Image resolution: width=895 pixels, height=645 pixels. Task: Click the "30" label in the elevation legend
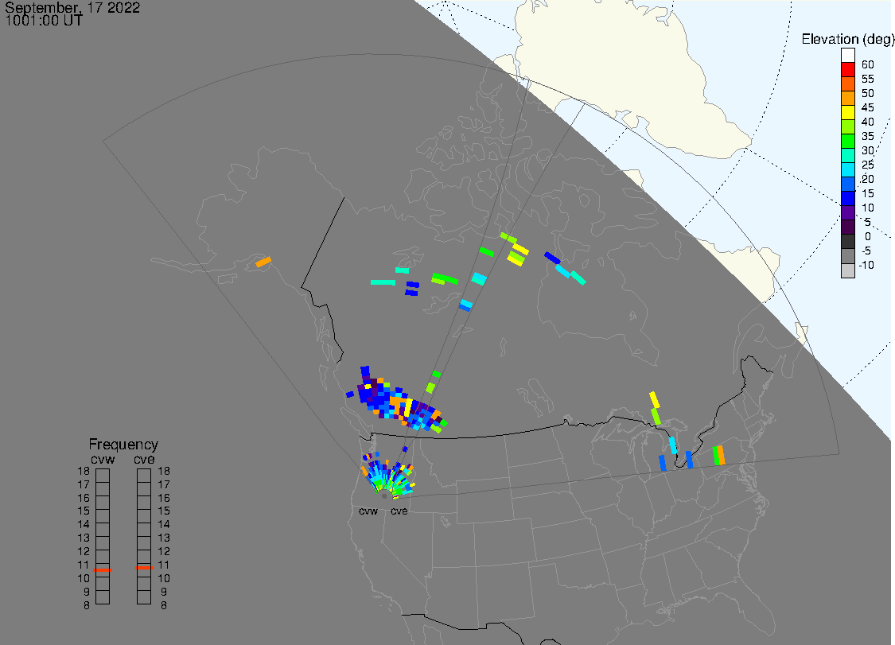point(868,150)
